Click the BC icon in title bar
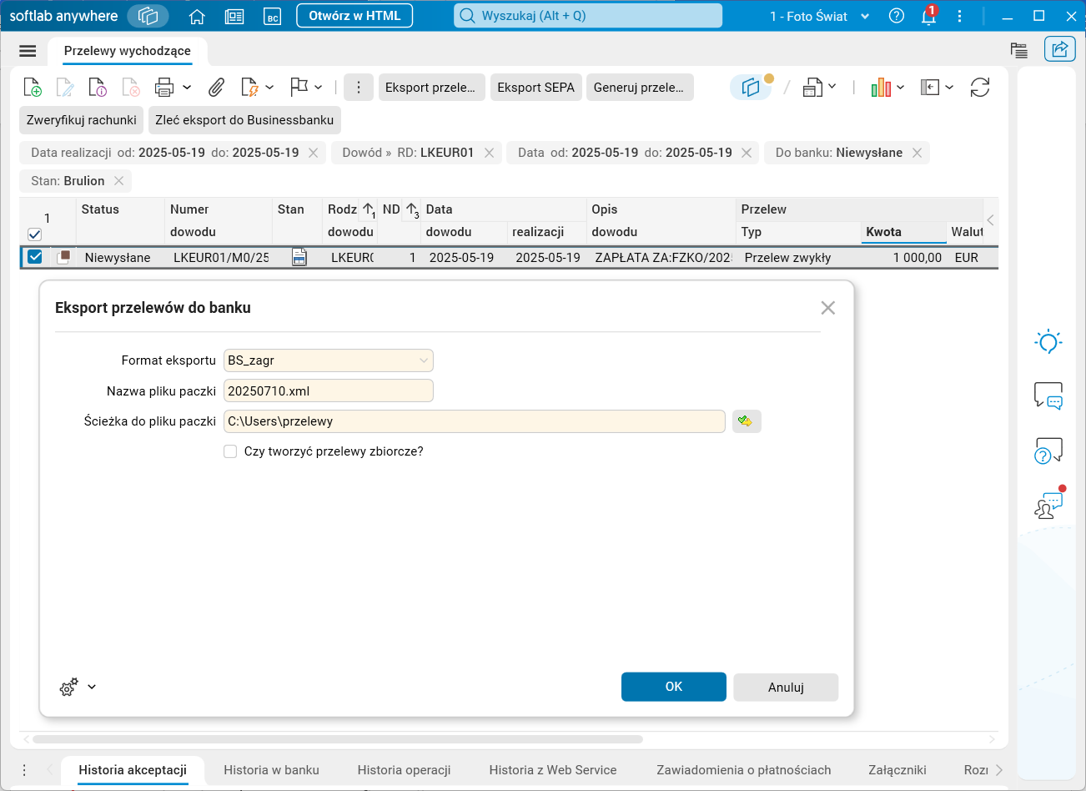This screenshot has width=1086, height=791. pyautogui.click(x=272, y=16)
